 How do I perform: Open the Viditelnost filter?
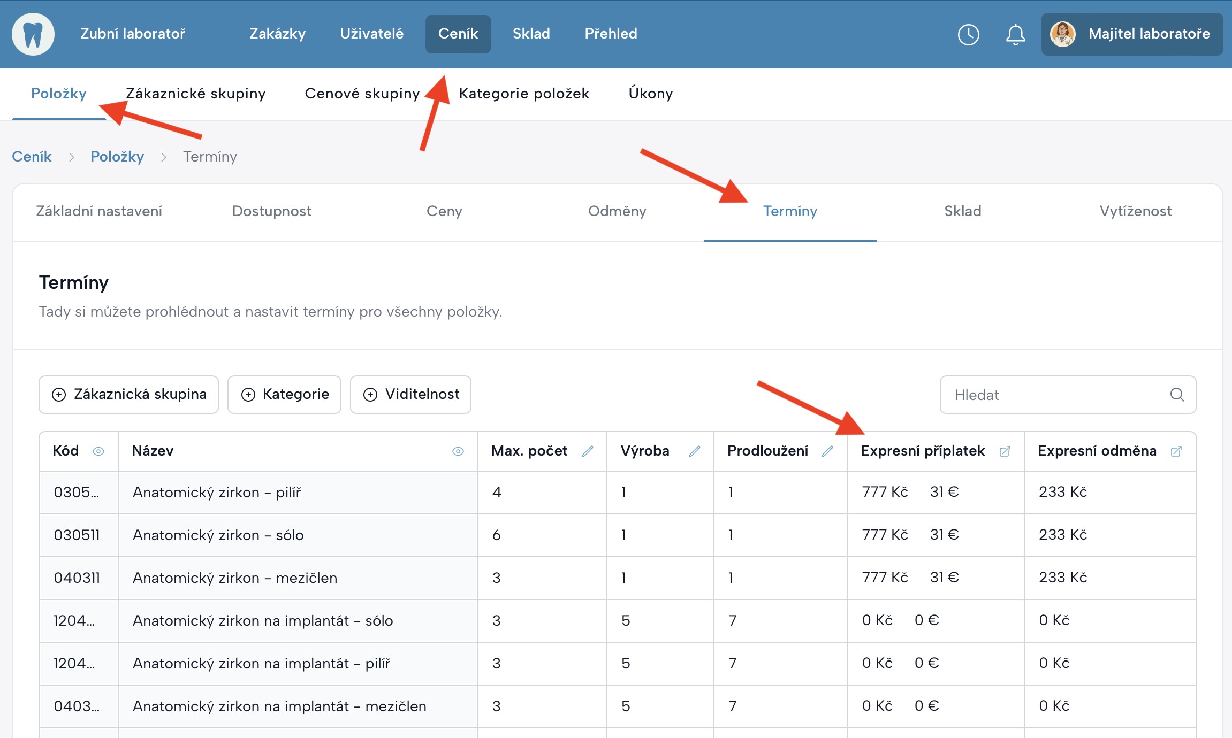click(x=410, y=395)
